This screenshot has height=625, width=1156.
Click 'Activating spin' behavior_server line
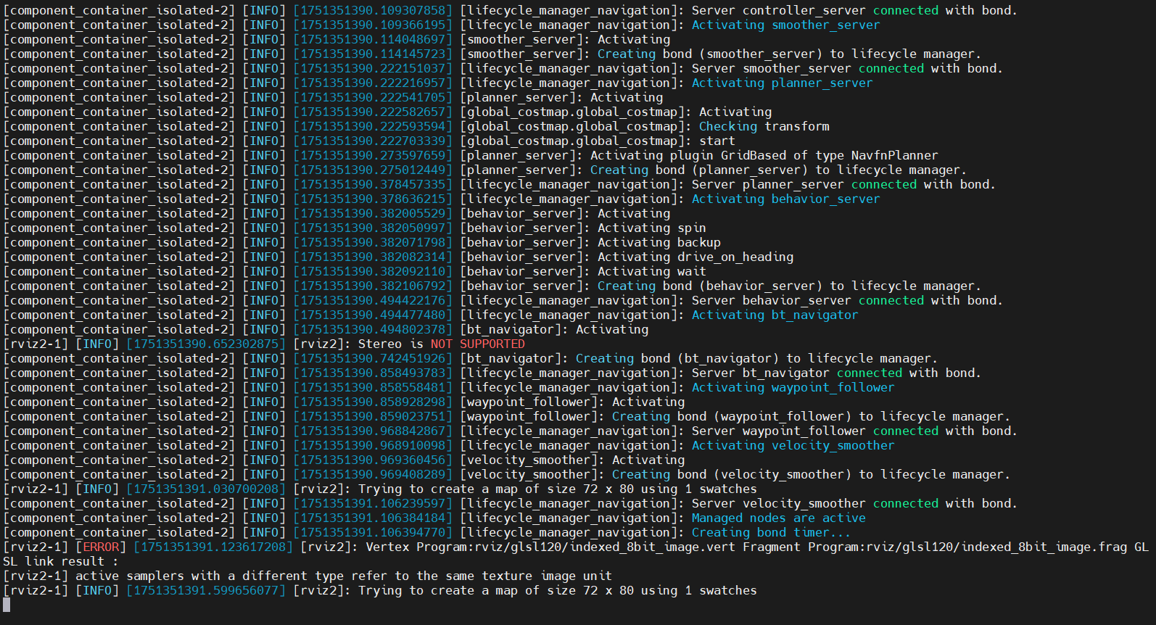click(652, 228)
